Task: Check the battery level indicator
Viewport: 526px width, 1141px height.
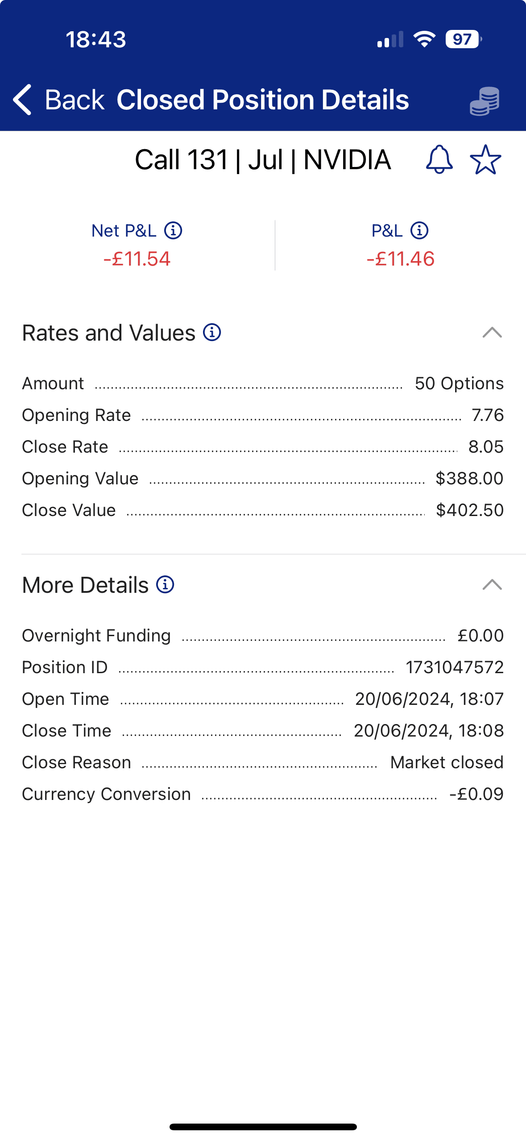Action: click(x=463, y=39)
